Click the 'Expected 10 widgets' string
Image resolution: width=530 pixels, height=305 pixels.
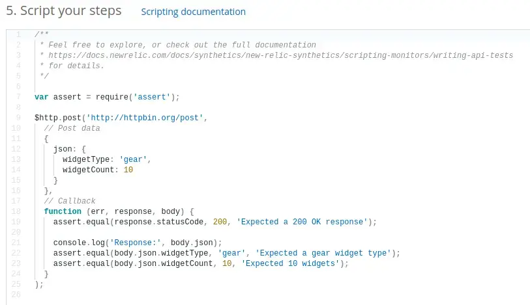tap(291, 263)
